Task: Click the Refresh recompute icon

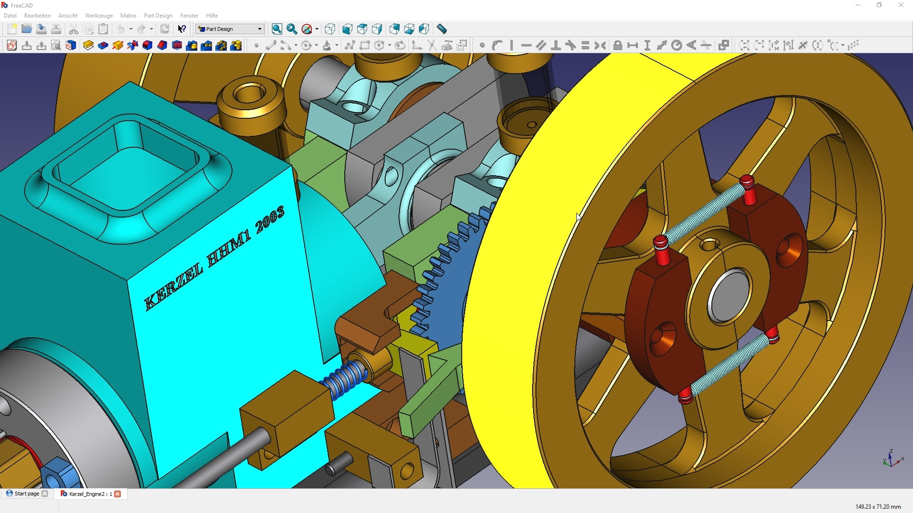Action: point(165,29)
